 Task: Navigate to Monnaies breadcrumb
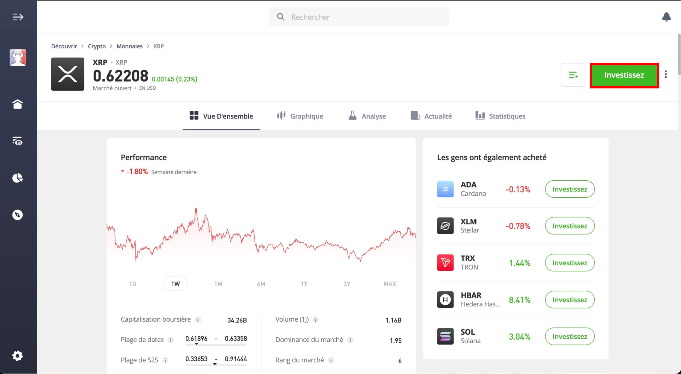pos(130,46)
